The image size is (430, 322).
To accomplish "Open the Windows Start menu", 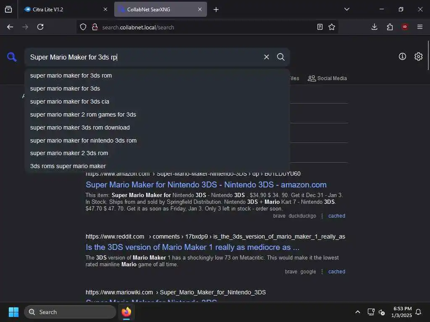I will (x=13, y=312).
